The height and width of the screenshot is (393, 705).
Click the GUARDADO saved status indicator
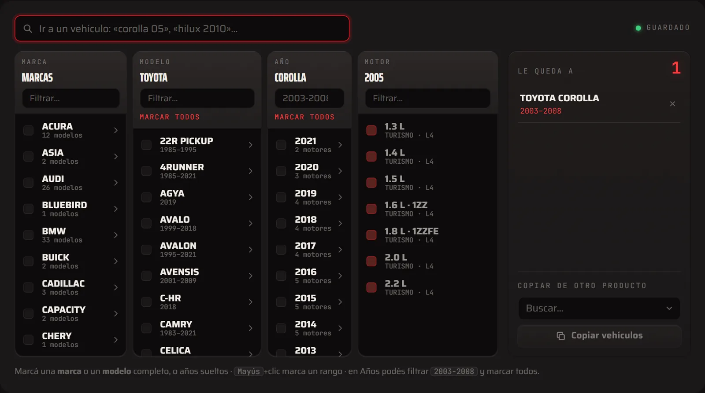click(662, 28)
